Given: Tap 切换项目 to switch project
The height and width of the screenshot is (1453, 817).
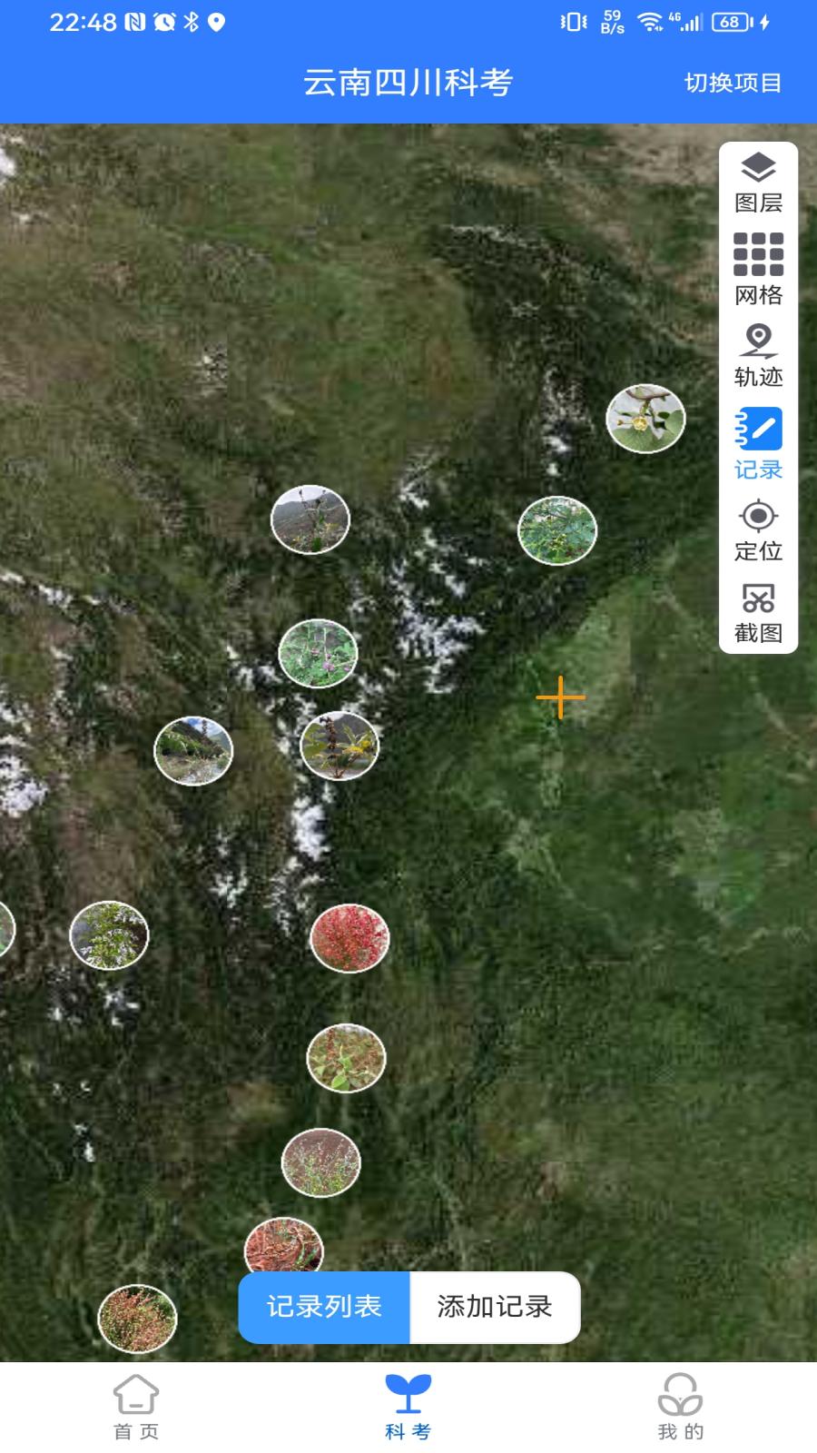Looking at the screenshot, I should pyautogui.click(x=732, y=83).
